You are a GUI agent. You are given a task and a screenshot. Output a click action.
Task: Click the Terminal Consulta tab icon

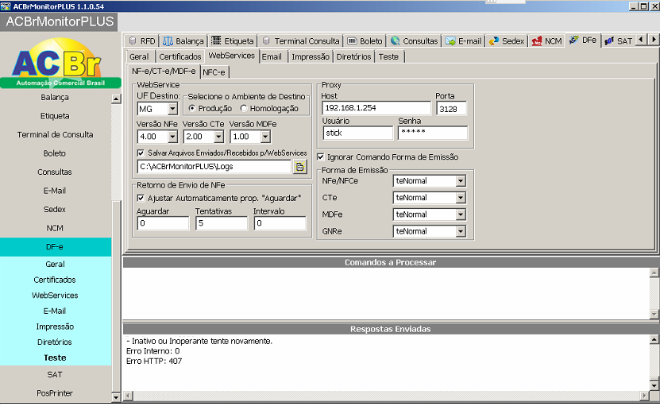pos(266,41)
